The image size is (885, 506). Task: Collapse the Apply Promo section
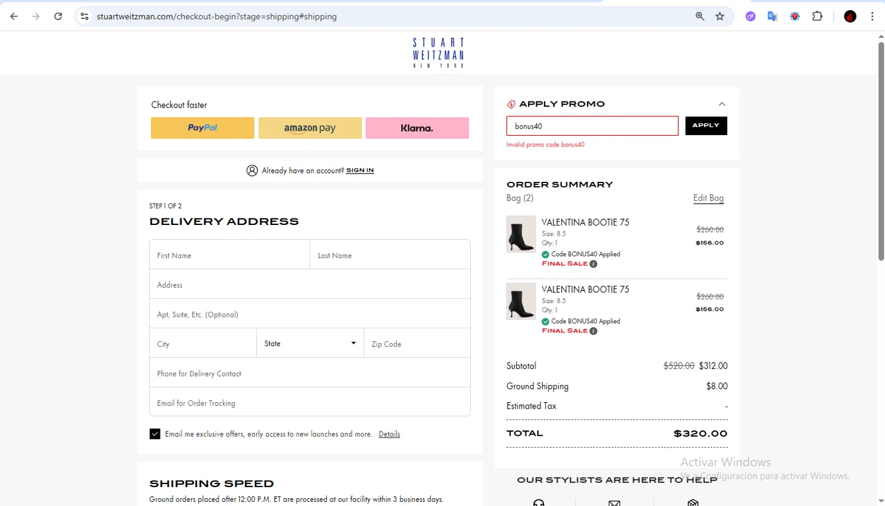point(722,104)
